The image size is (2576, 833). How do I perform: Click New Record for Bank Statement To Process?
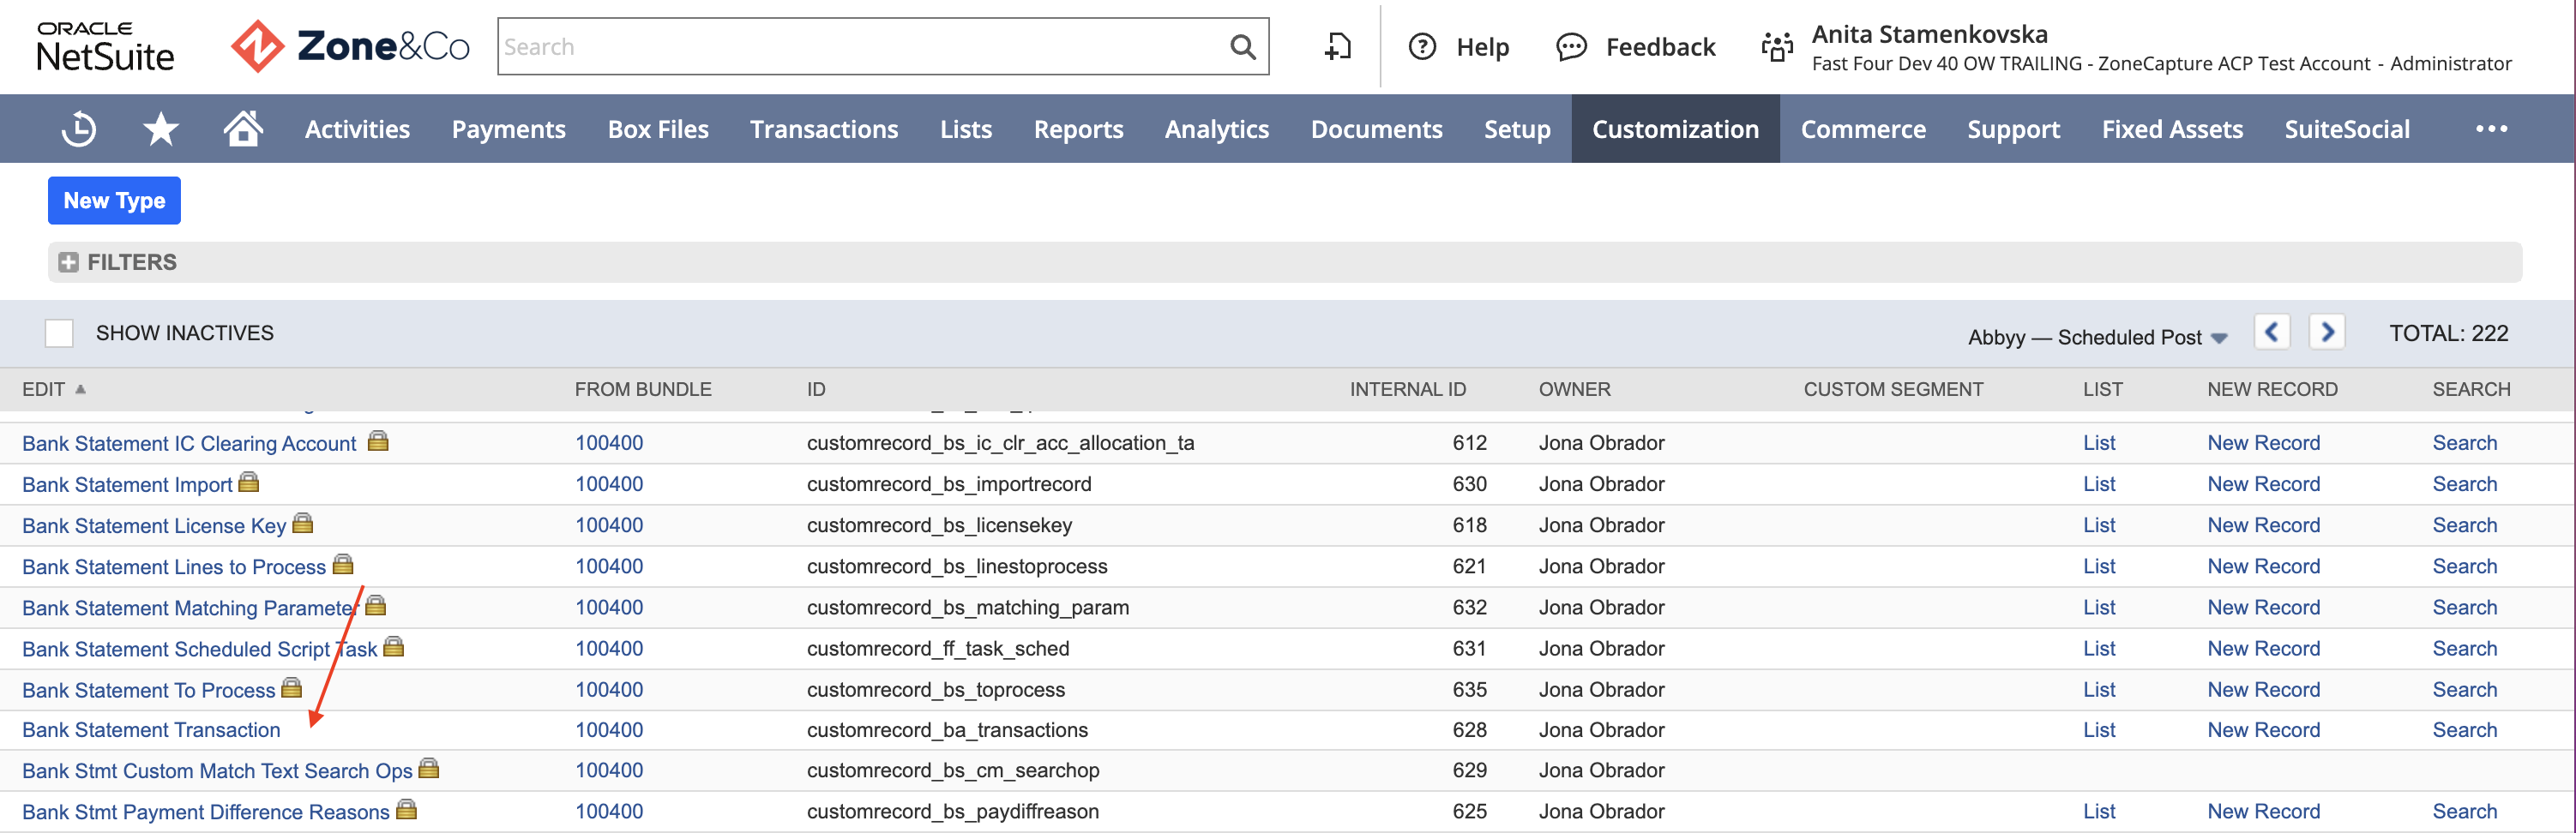[2263, 690]
